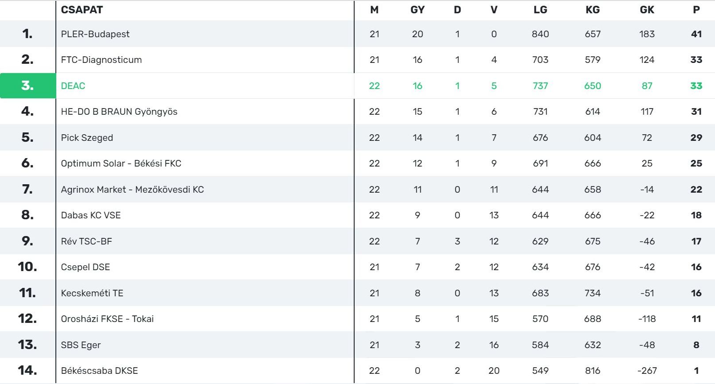Viewport: 715px width, 384px height.
Task: Open Optimum Solar - Békési FKC
Action: click(x=121, y=163)
